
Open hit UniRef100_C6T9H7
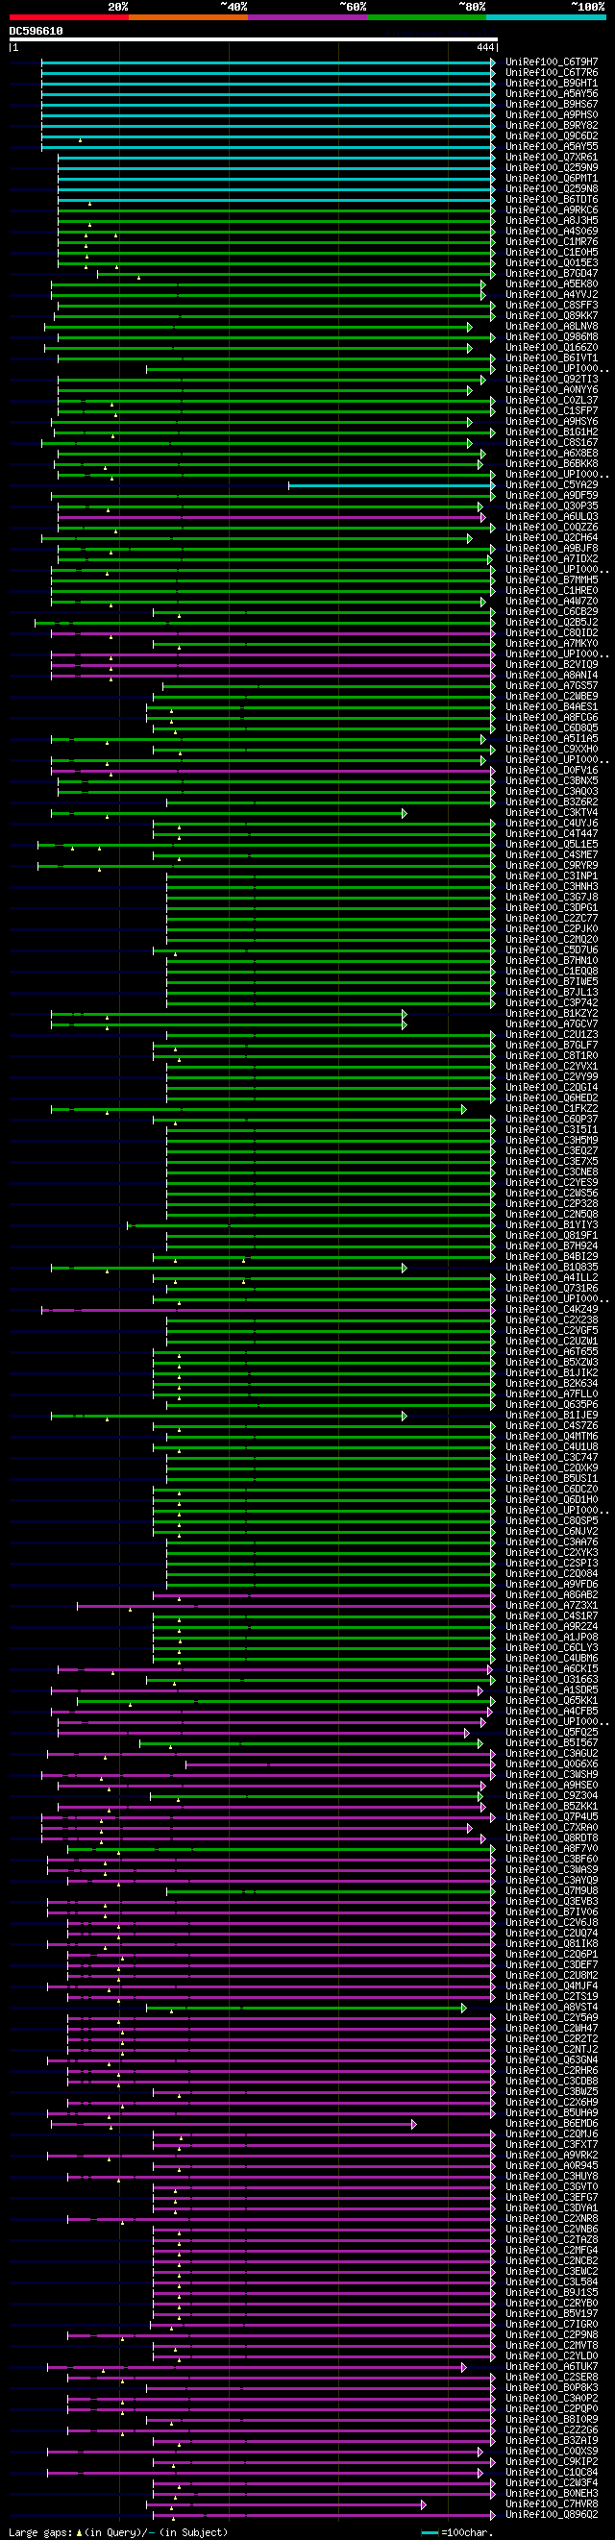pos(551,62)
